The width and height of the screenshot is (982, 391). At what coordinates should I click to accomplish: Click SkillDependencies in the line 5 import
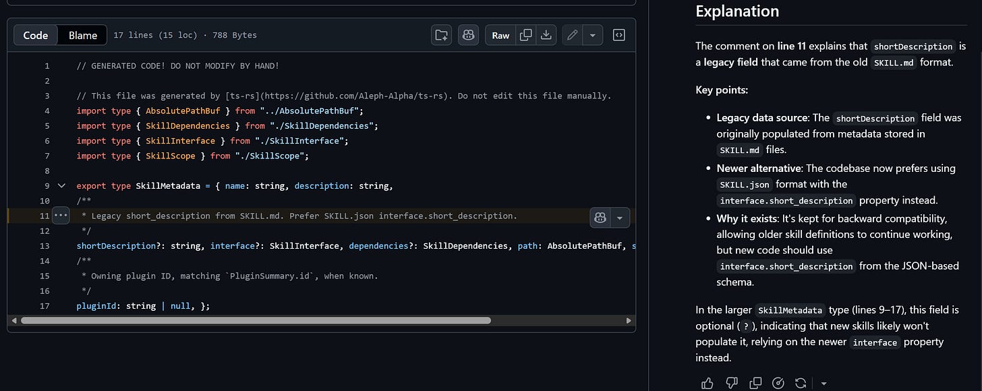[187, 125]
